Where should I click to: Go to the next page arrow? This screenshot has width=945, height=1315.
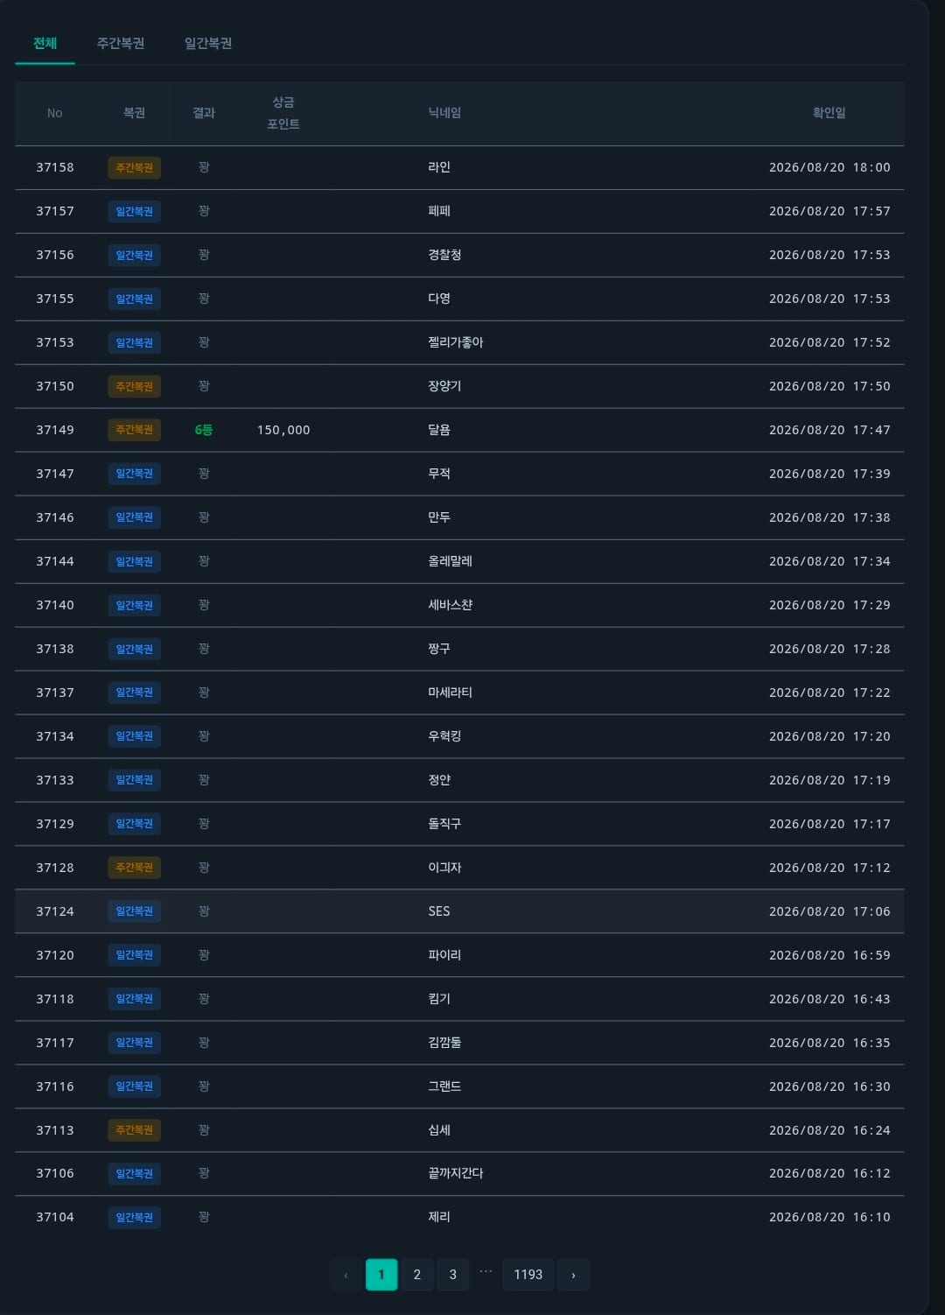(x=573, y=1275)
